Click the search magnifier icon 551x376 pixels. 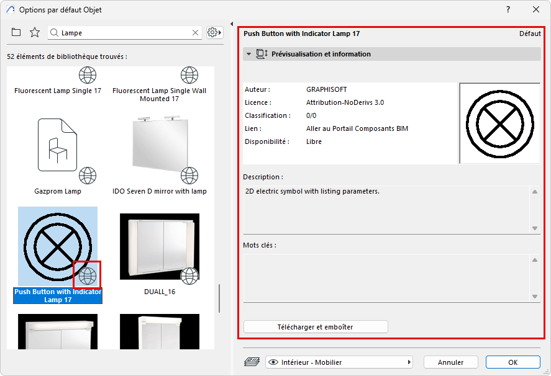(54, 33)
